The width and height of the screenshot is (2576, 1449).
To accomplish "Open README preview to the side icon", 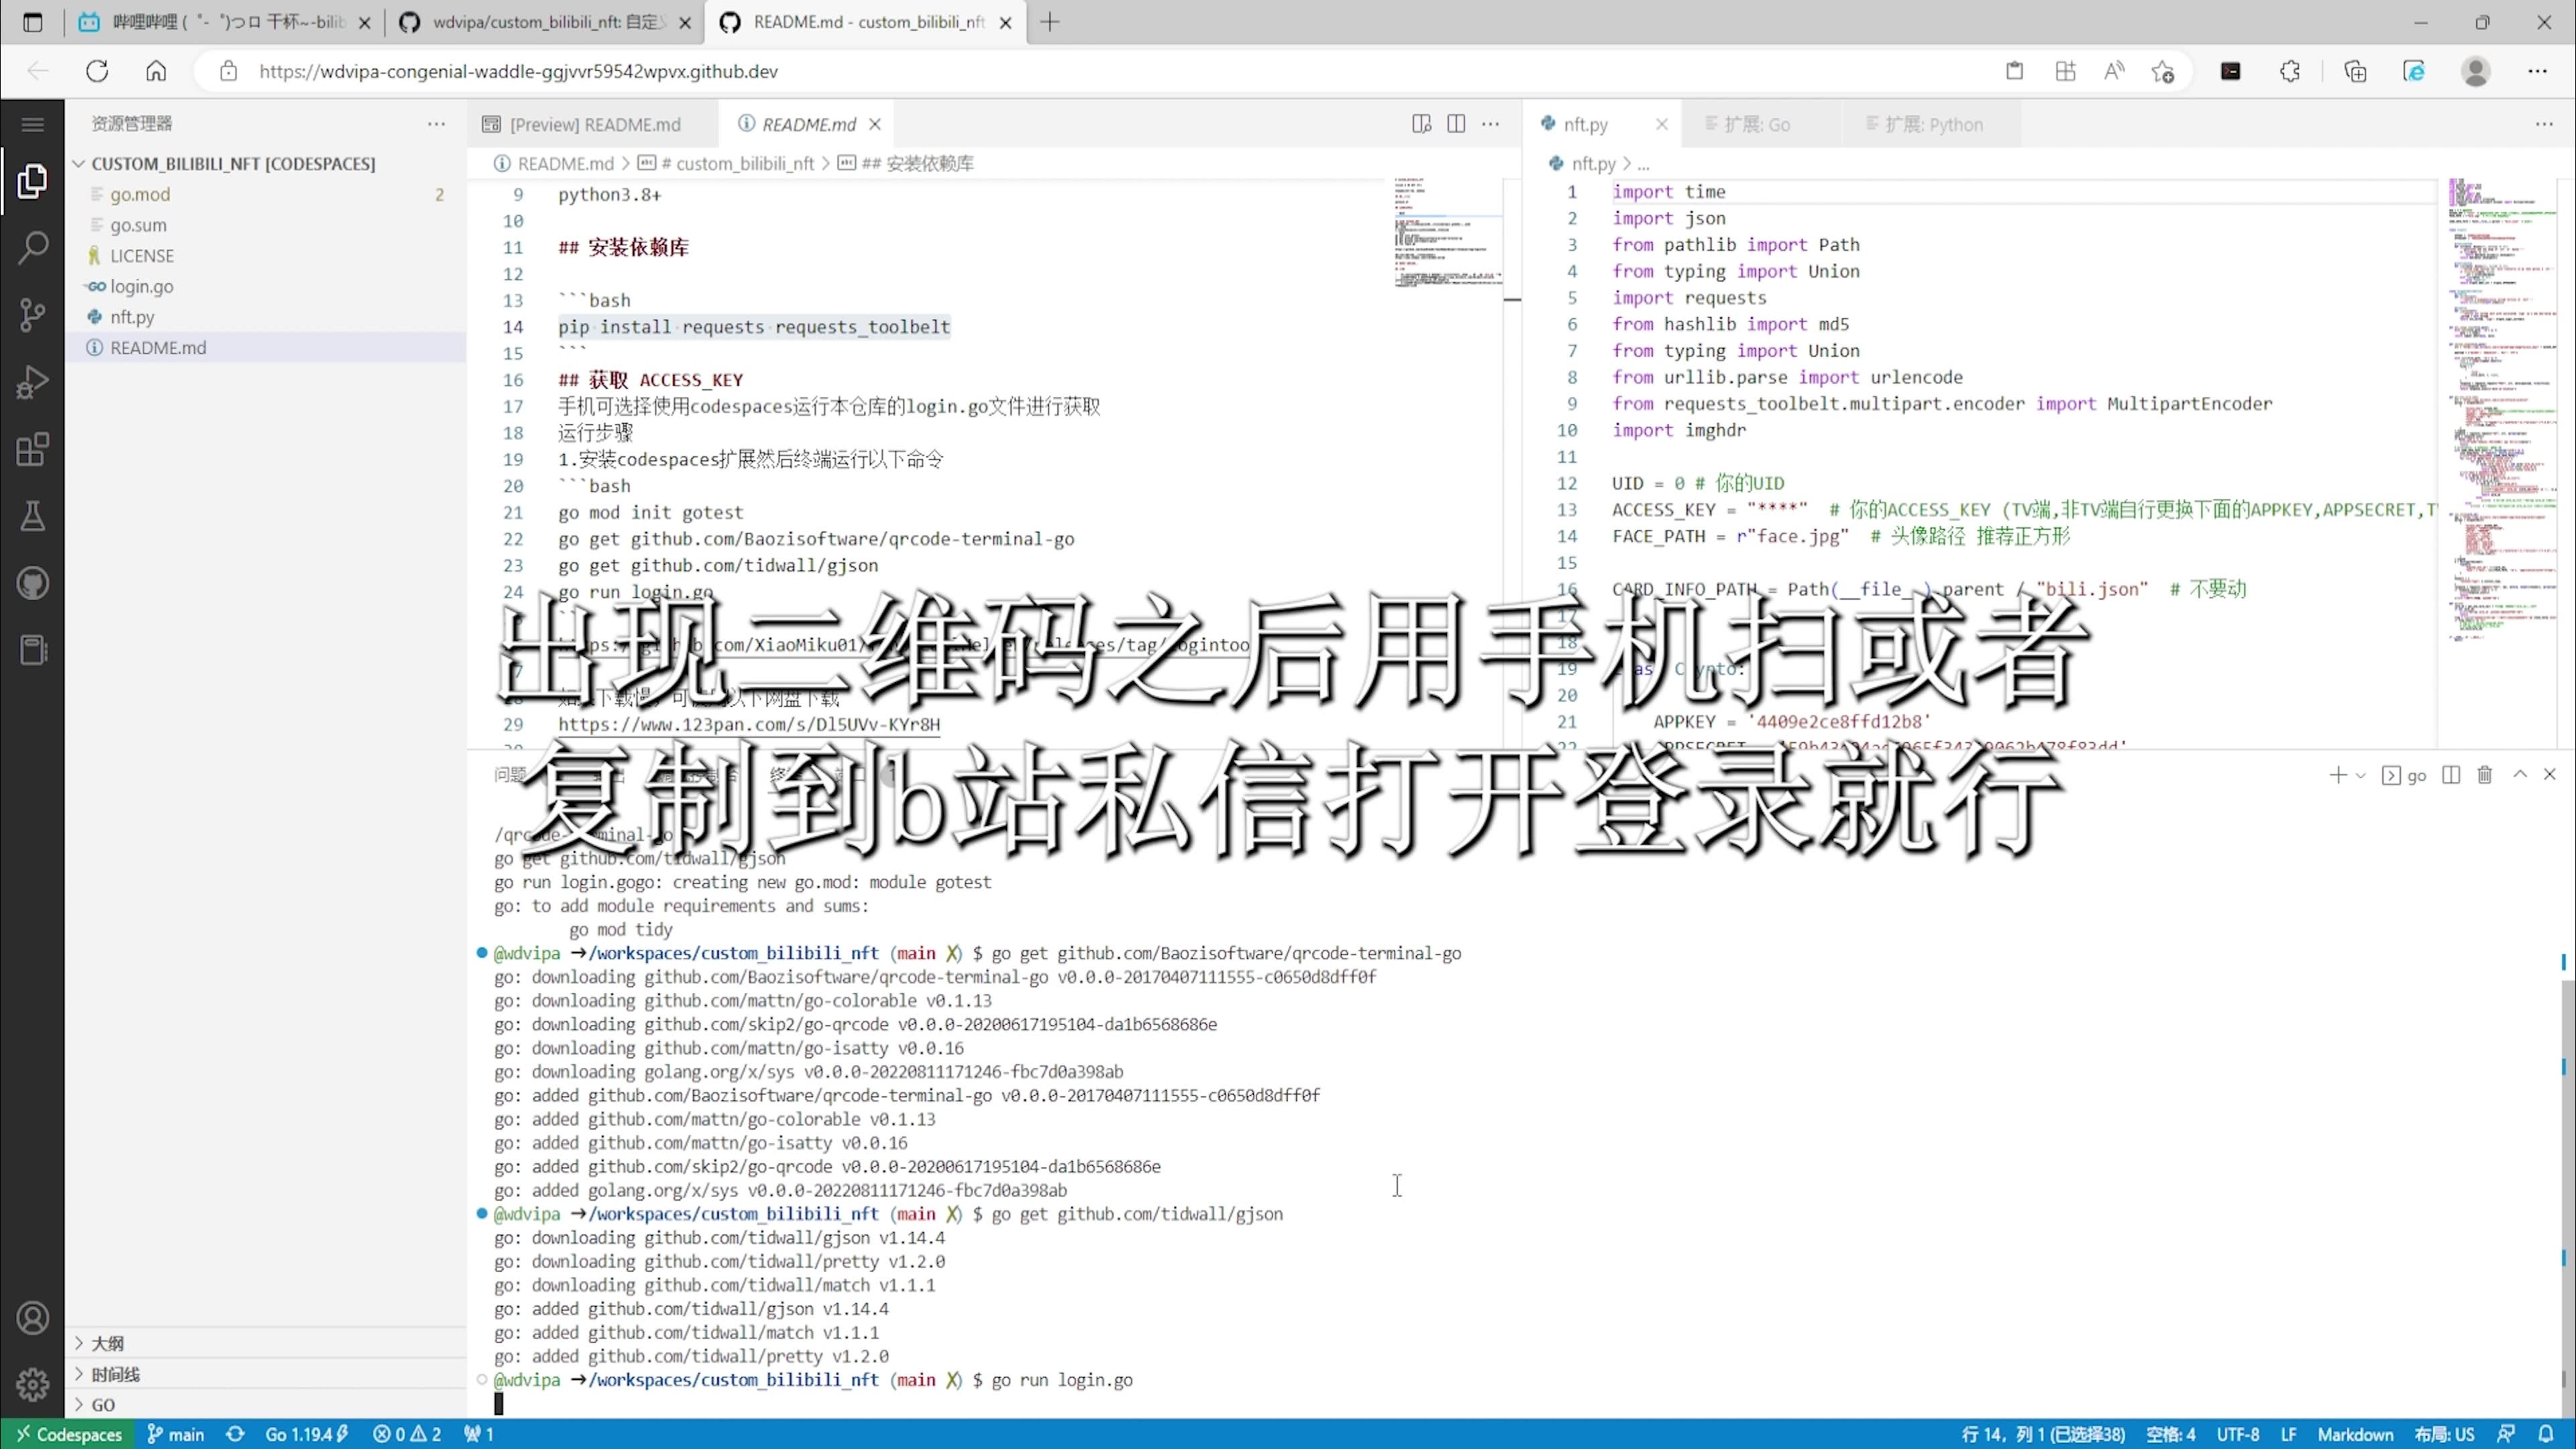I will tap(1421, 124).
